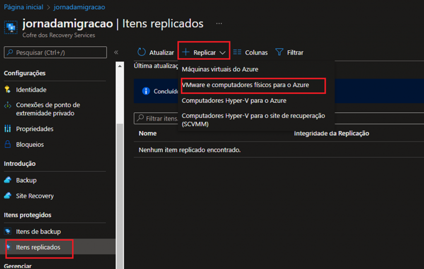Click the Filtrar funnel icon

click(x=279, y=52)
